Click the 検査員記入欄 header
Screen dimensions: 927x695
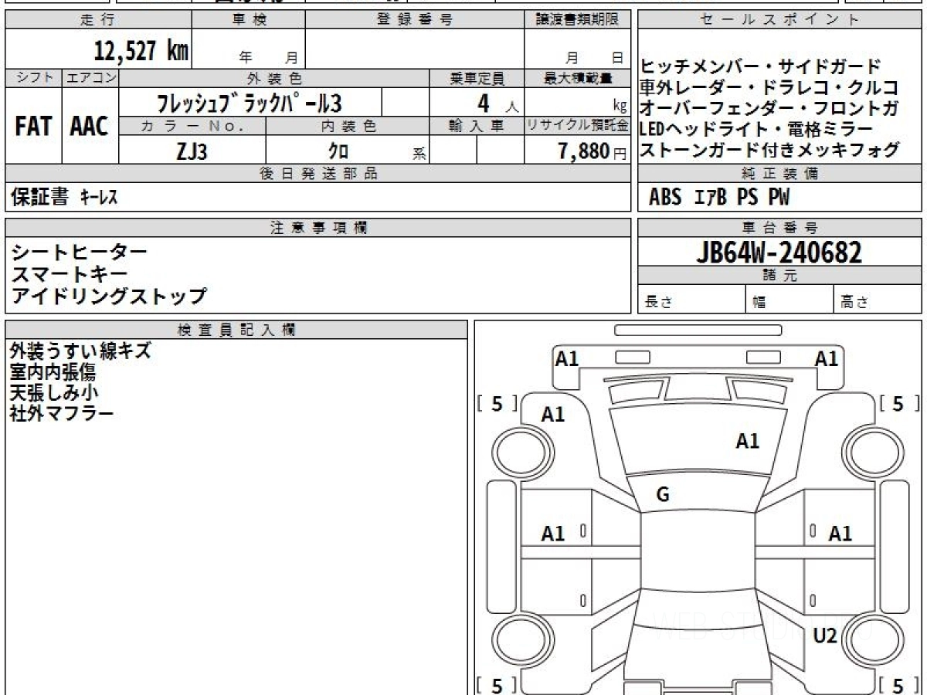(x=236, y=329)
